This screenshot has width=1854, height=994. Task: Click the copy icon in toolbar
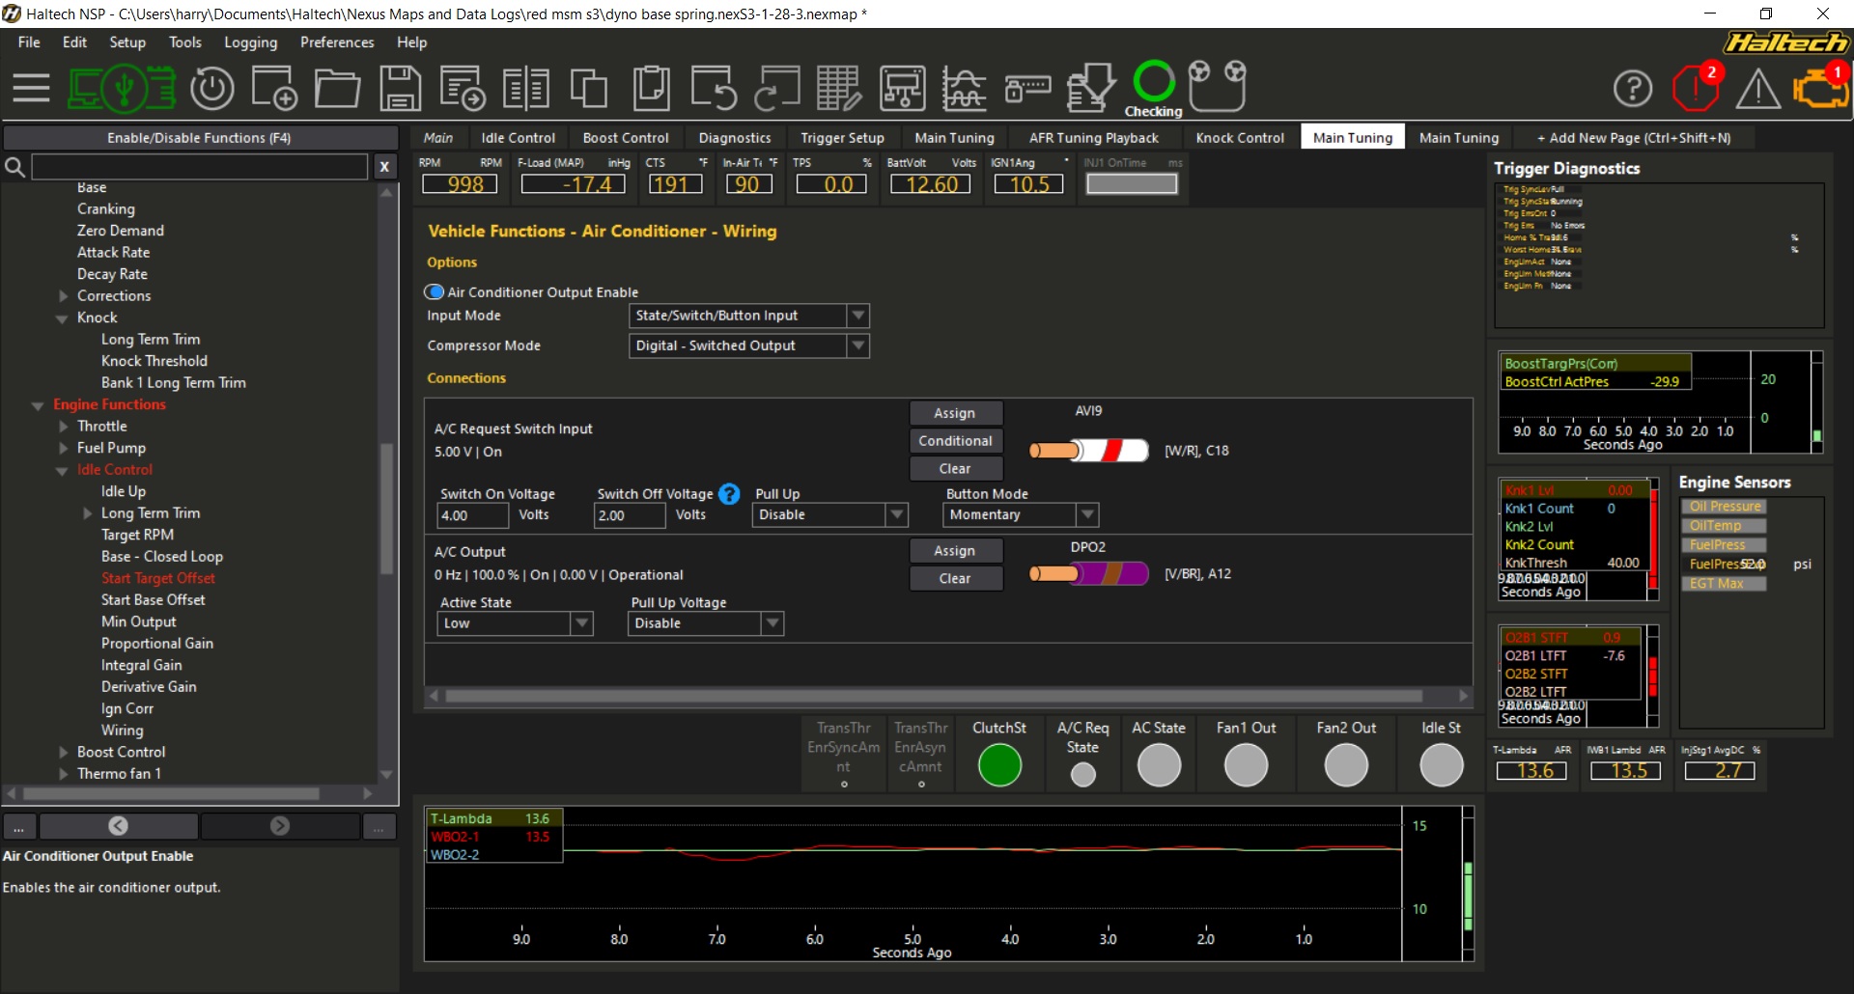point(588,88)
